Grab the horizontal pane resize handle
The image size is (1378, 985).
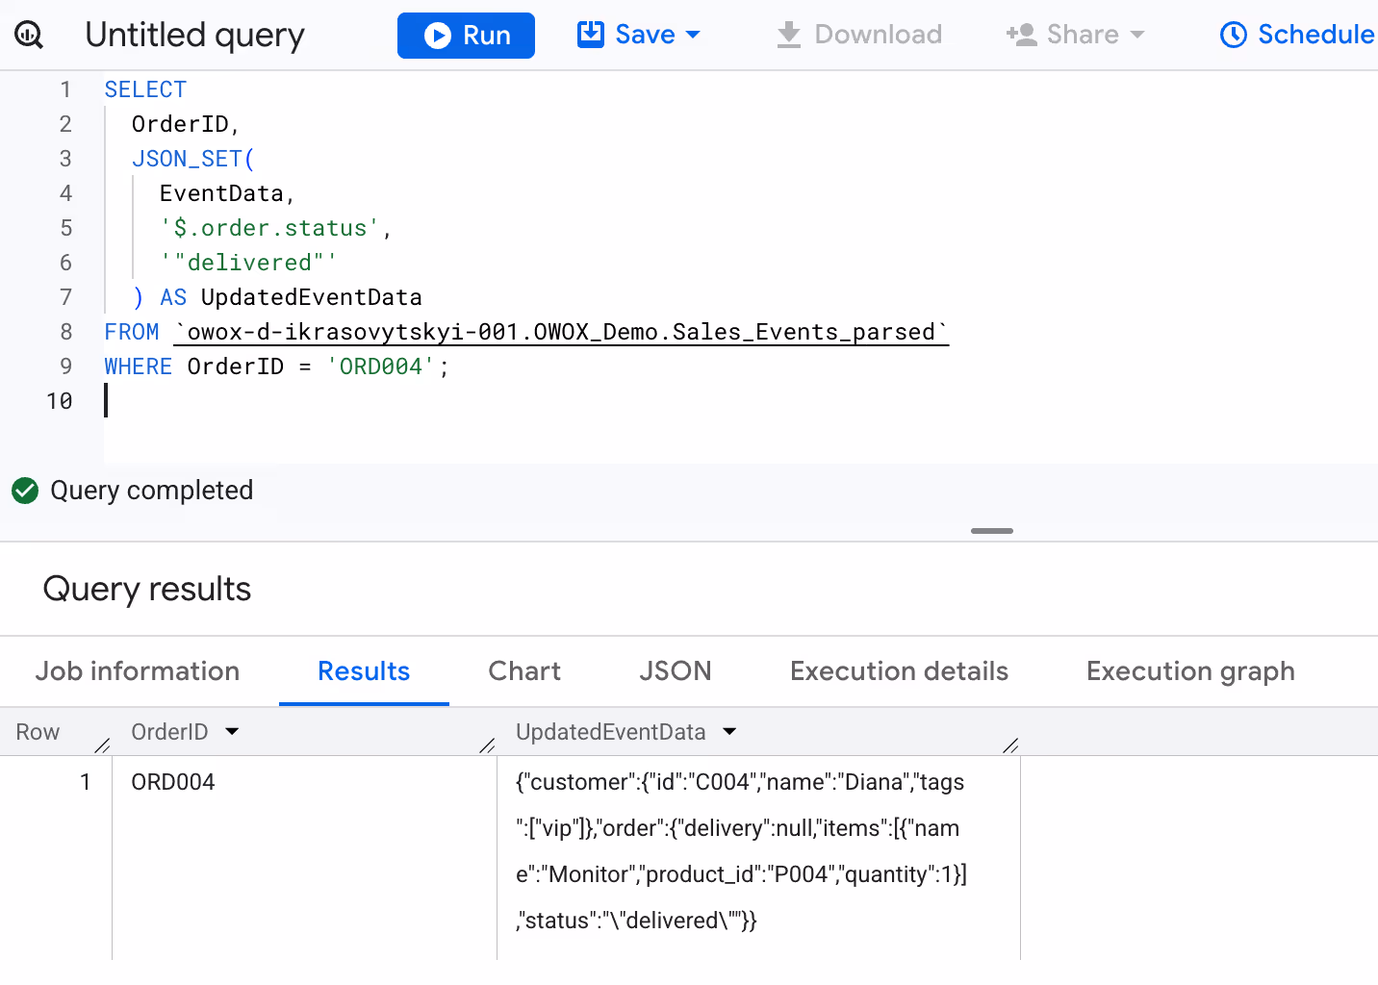[992, 531]
